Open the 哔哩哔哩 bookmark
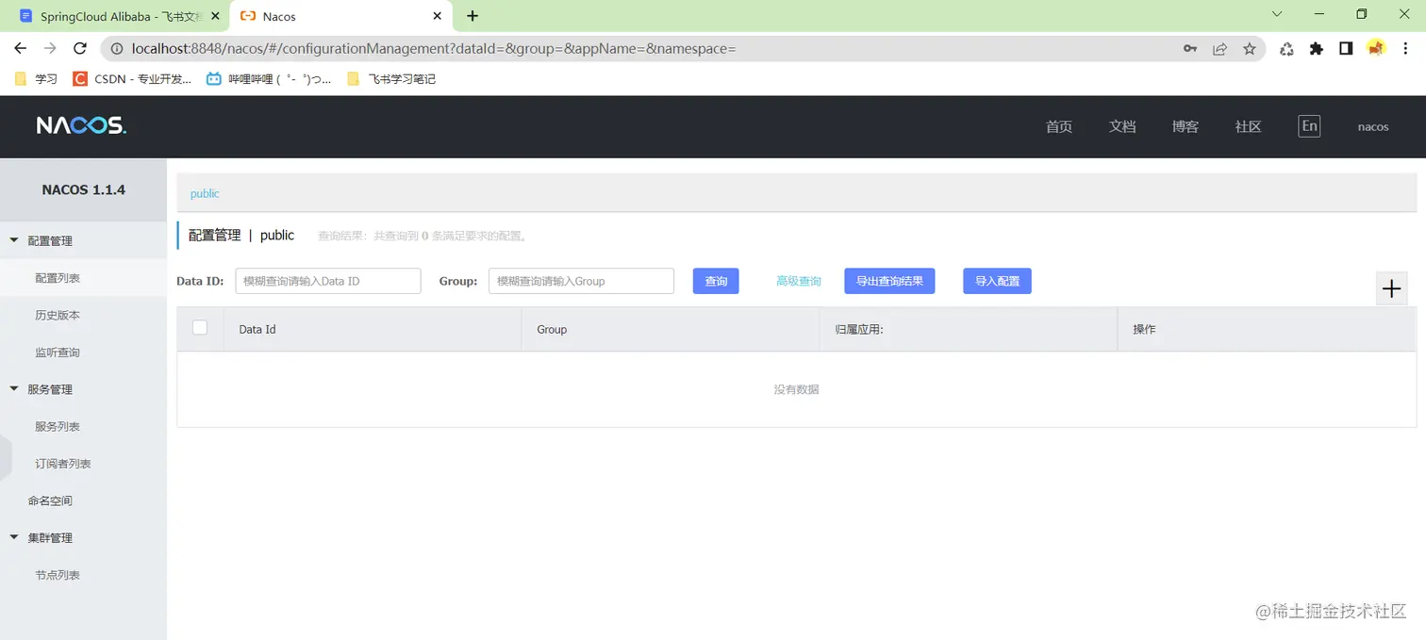This screenshot has height=640, width=1426. pyautogui.click(x=269, y=79)
